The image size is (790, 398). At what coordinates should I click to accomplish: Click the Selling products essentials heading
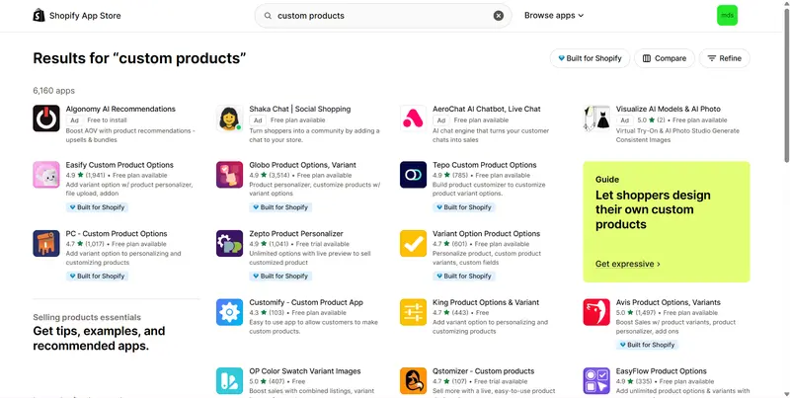click(87, 317)
